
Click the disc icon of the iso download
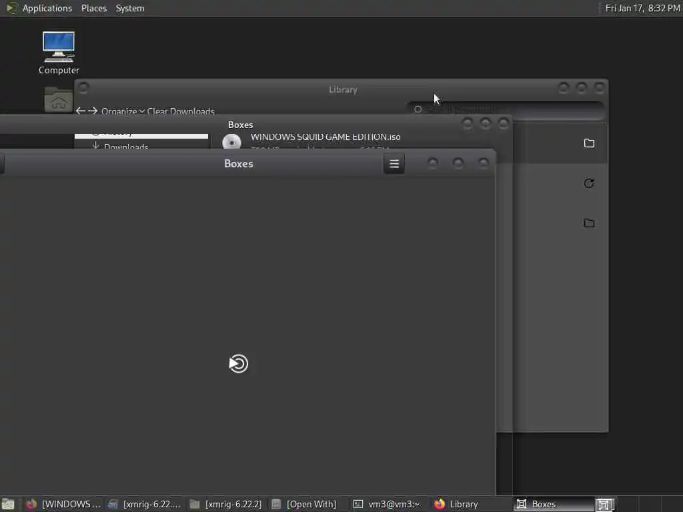pos(231,142)
